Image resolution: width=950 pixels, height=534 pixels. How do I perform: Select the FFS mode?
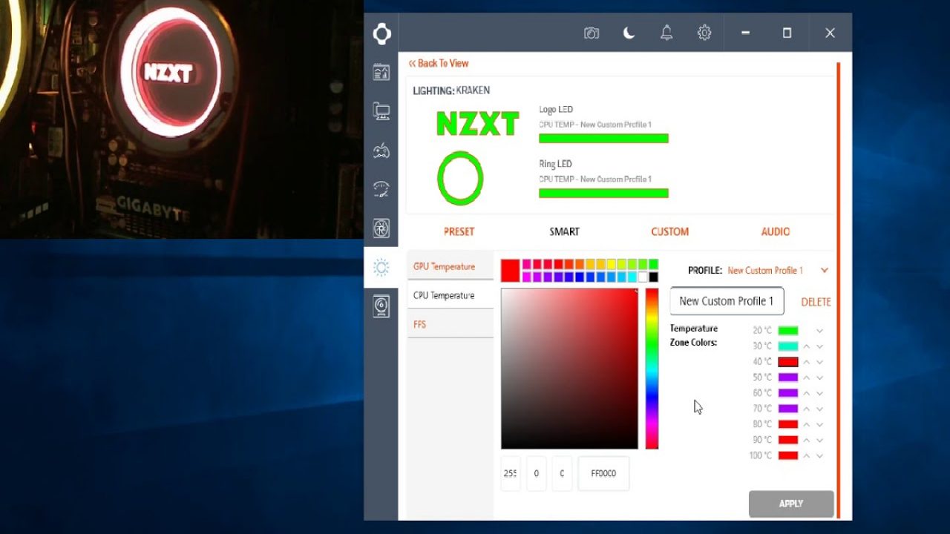pos(451,324)
